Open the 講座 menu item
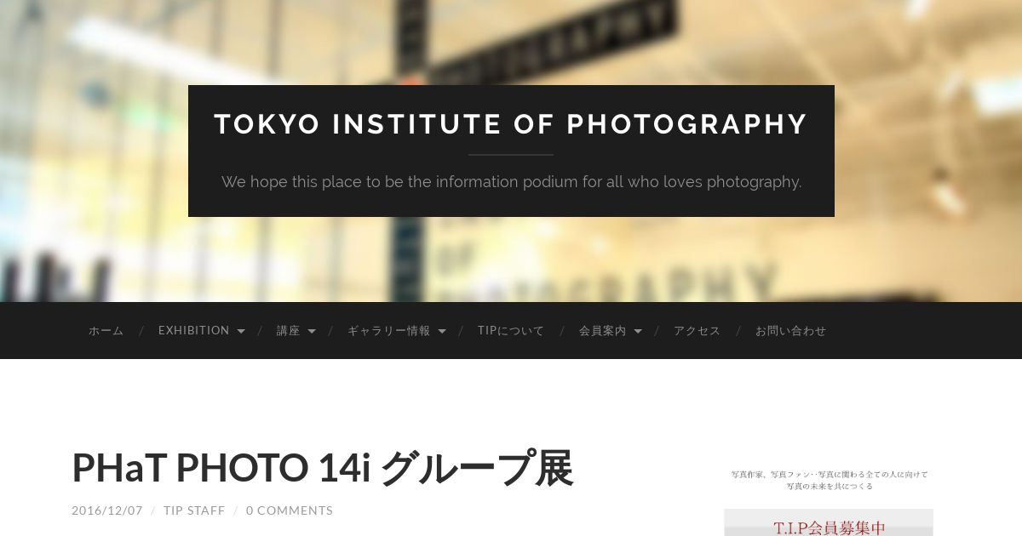 coord(289,331)
